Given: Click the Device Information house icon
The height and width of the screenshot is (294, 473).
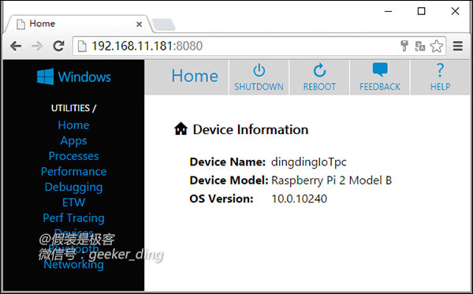Looking at the screenshot, I should click(x=181, y=128).
